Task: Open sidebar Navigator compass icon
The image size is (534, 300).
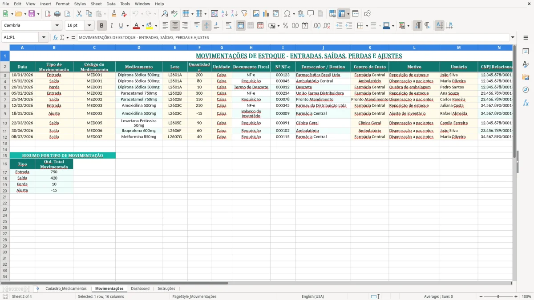Action: click(x=526, y=90)
